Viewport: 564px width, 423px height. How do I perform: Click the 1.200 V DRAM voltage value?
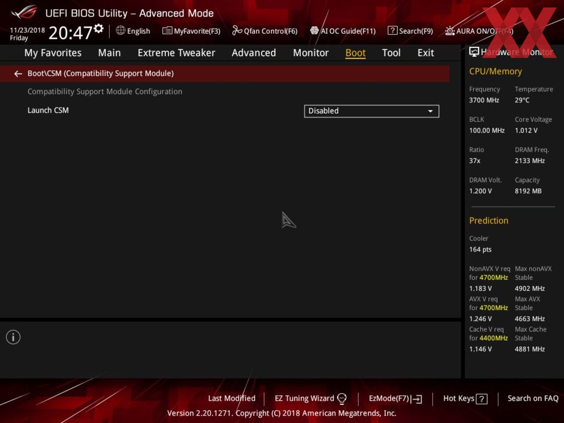(x=480, y=191)
